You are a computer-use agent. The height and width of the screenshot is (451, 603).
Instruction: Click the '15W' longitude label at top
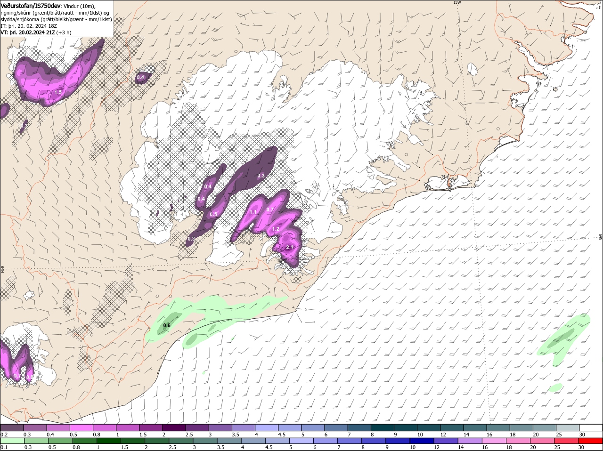[x=456, y=2]
